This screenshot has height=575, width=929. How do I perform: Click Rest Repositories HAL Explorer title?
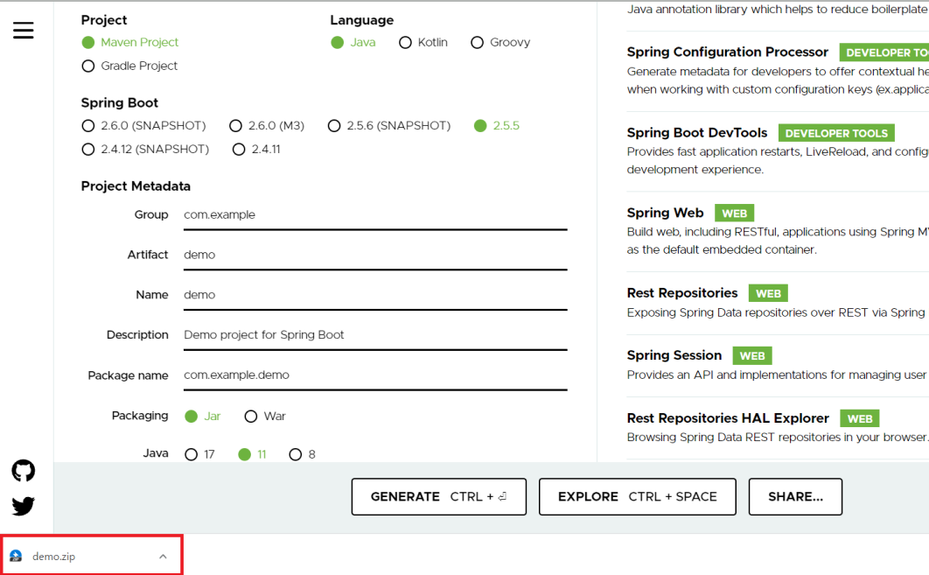click(x=728, y=418)
